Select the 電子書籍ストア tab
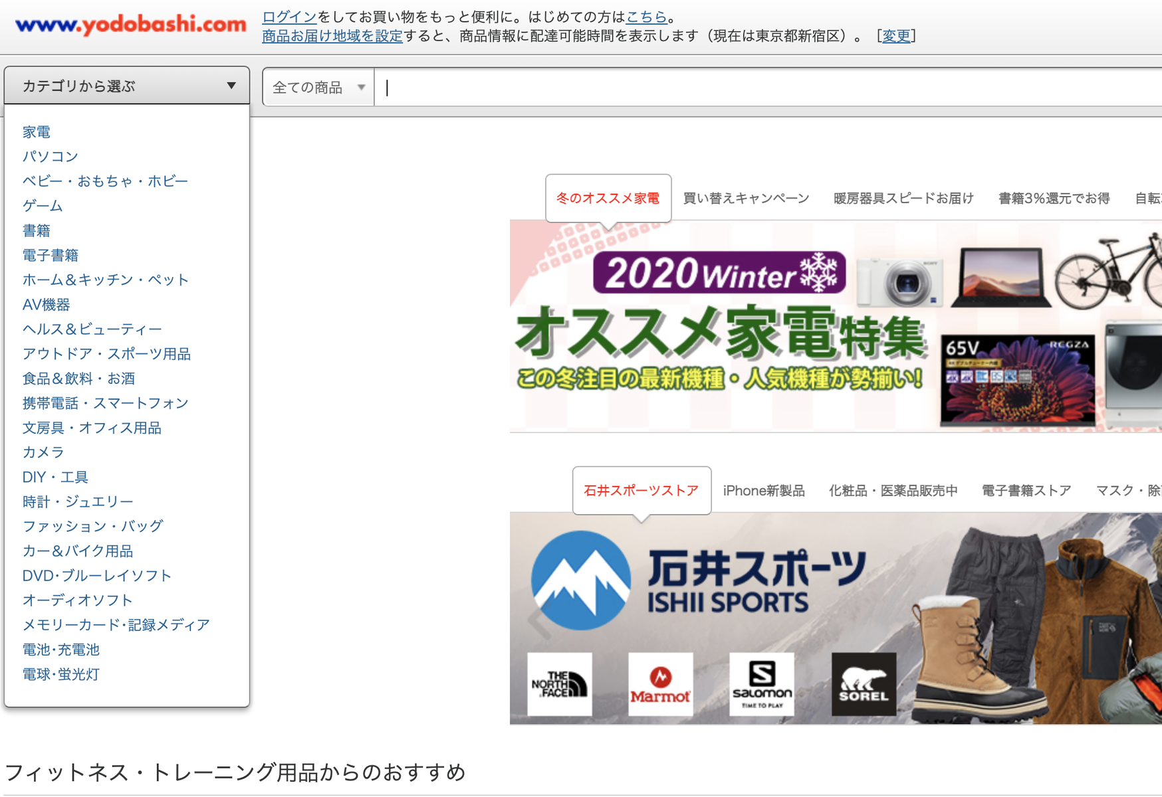Image resolution: width=1162 pixels, height=797 pixels. tap(1026, 491)
